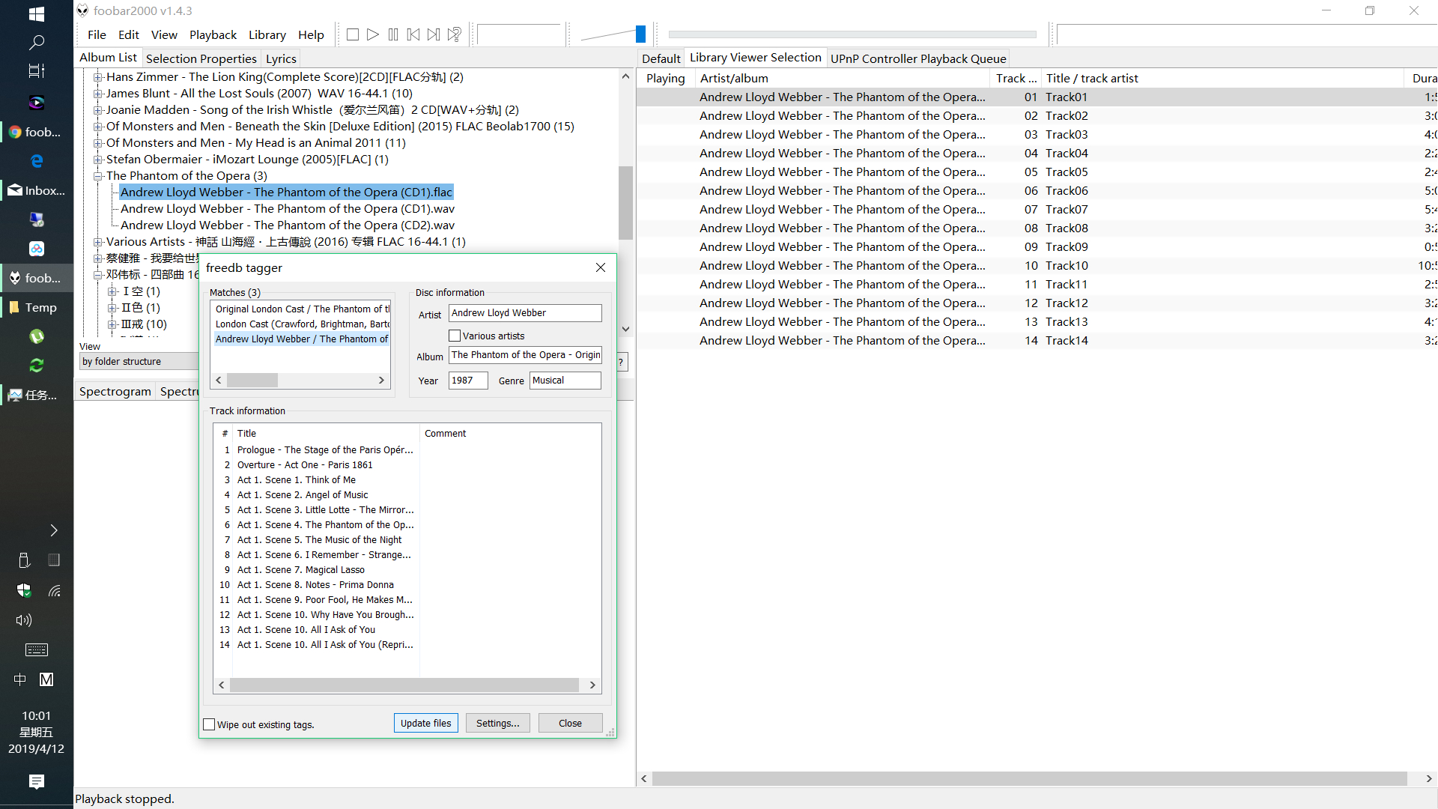The height and width of the screenshot is (809, 1438).
Task: Expand the James Blunt album node
Action: (x=97, y=94)
